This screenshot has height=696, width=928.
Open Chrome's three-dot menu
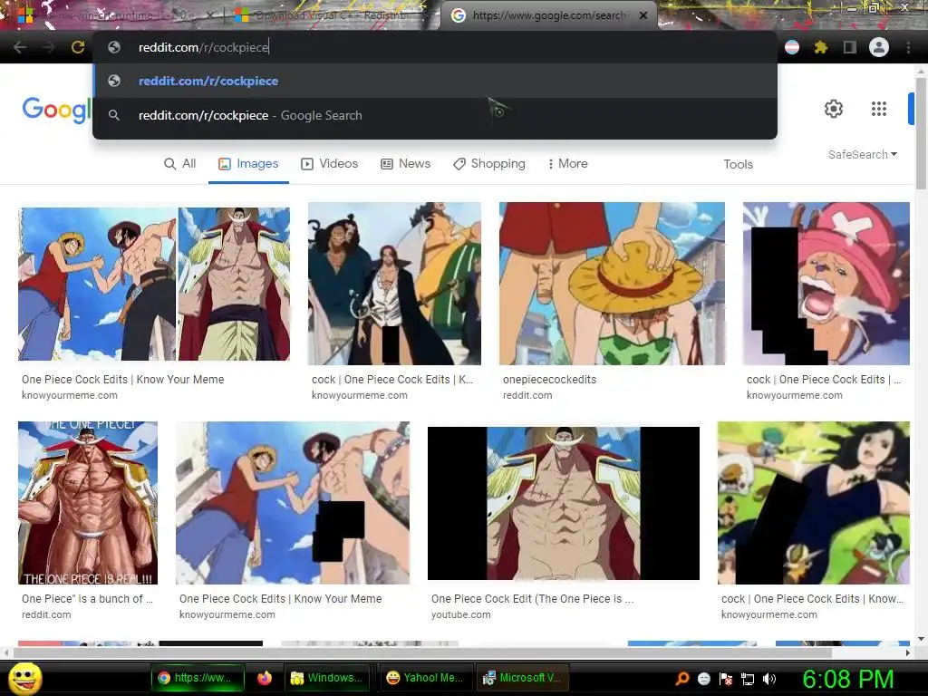908,47
